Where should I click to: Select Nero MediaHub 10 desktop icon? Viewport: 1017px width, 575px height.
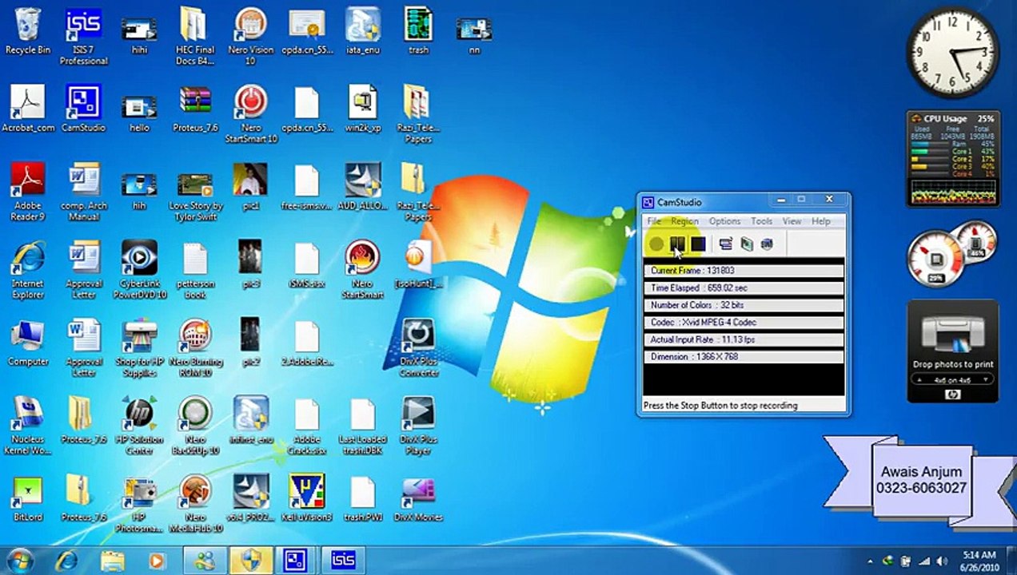195,504
